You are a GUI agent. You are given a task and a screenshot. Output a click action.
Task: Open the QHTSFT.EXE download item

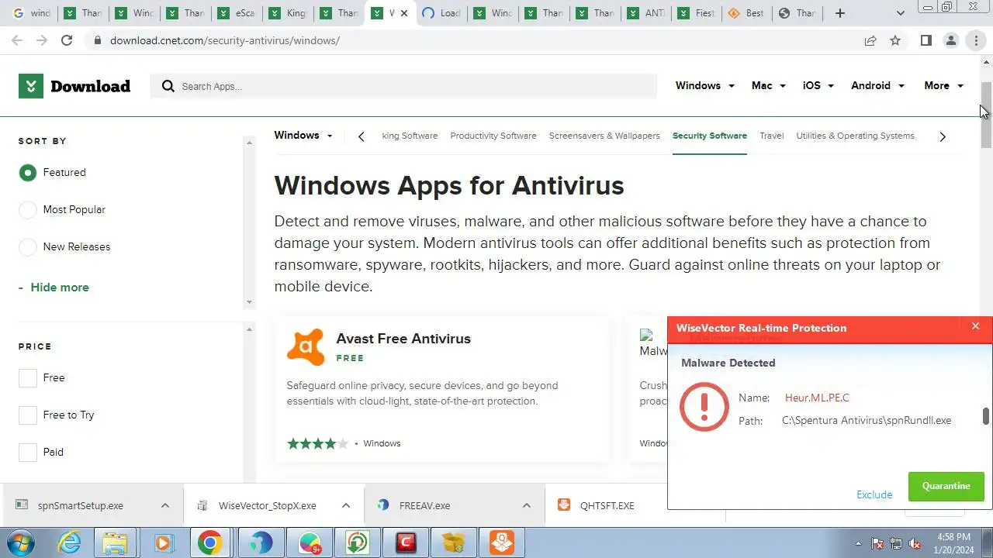point(607,505)
